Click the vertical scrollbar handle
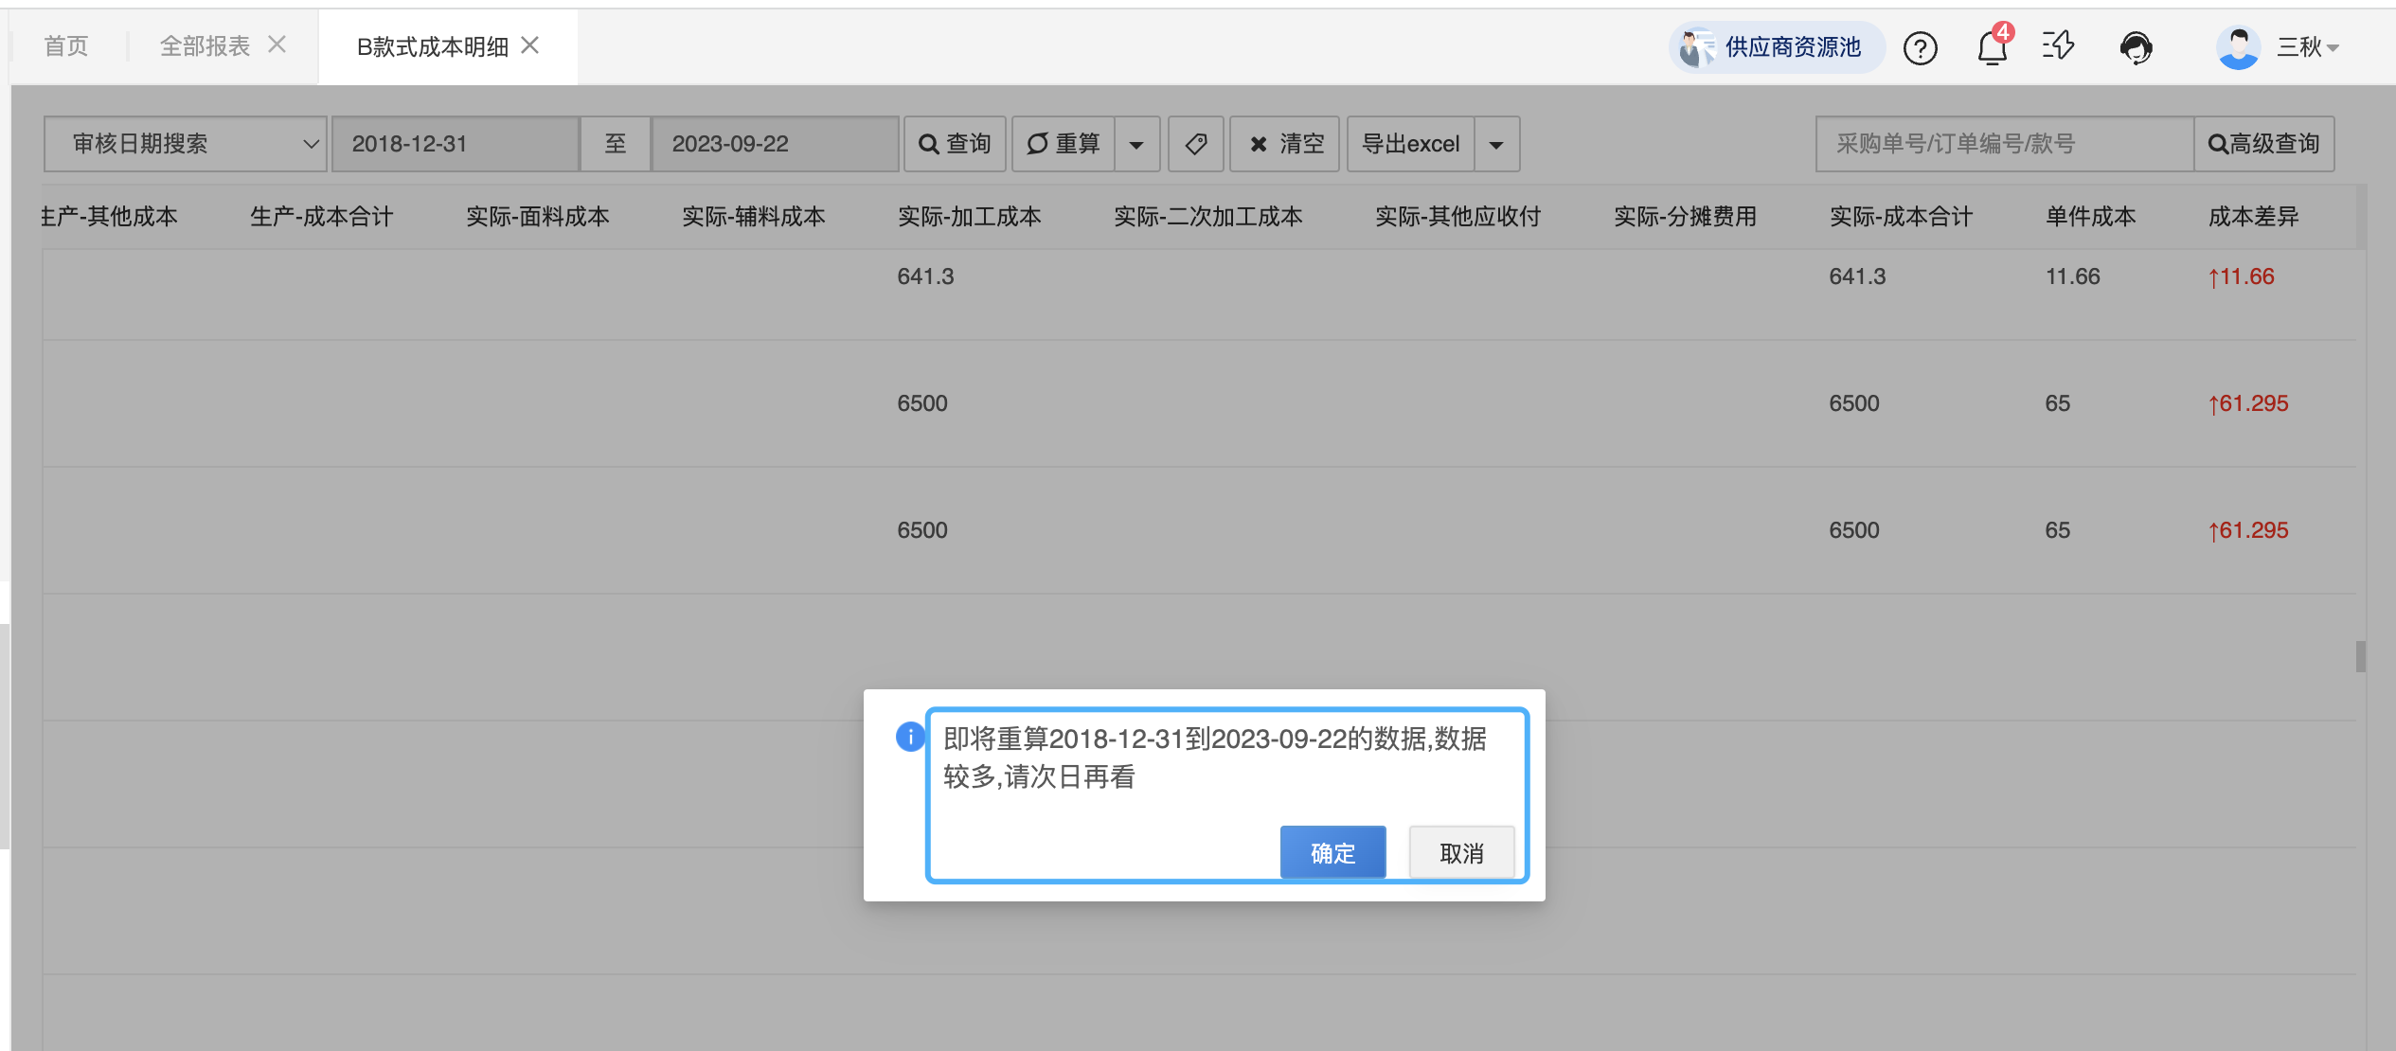This screenshot has height=1051, width=2396. pyautogui.click(x=2360, y=656)
